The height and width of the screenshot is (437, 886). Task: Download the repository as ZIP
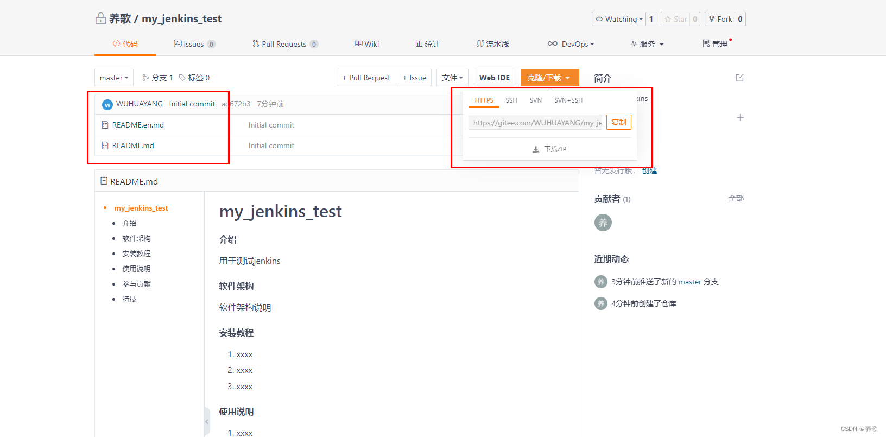pyautogui.click(x=549, y=149)
